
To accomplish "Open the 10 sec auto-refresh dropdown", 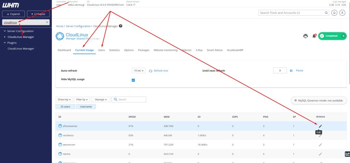I will [138, 71].
